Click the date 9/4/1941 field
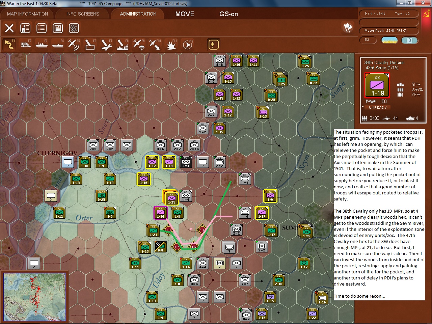 pyautogui.click(x=375, y=14)
